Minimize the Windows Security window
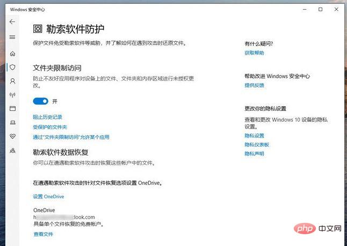The image size is (347, 246). pos(305,9)
